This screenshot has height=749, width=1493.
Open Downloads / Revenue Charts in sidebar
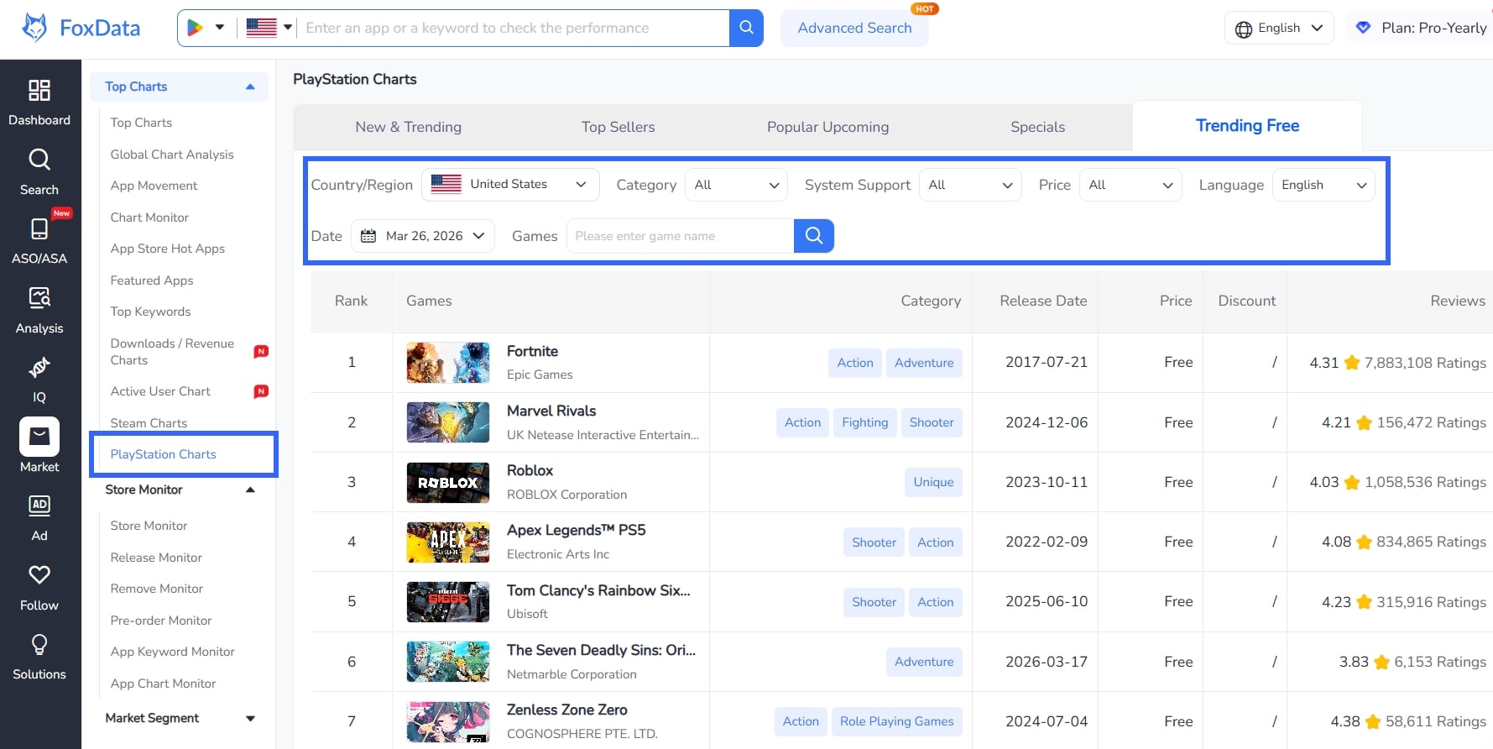pyautogui.click(x=172, y=352)
